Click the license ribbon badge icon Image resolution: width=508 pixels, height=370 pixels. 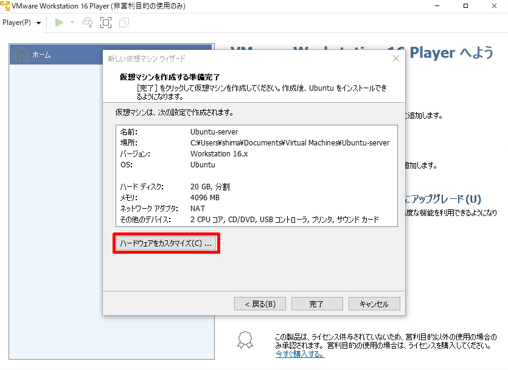click(245, 340)
